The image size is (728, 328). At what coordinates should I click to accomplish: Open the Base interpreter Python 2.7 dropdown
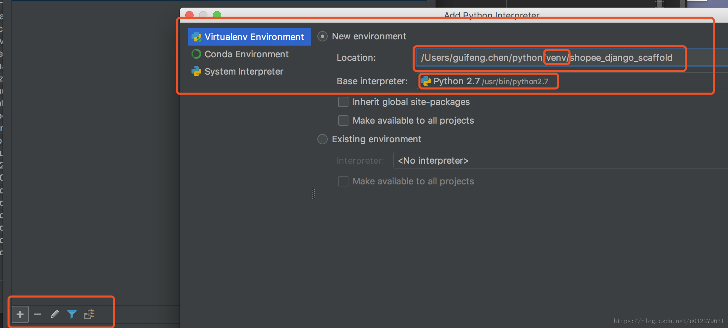[x=570, y=81]
